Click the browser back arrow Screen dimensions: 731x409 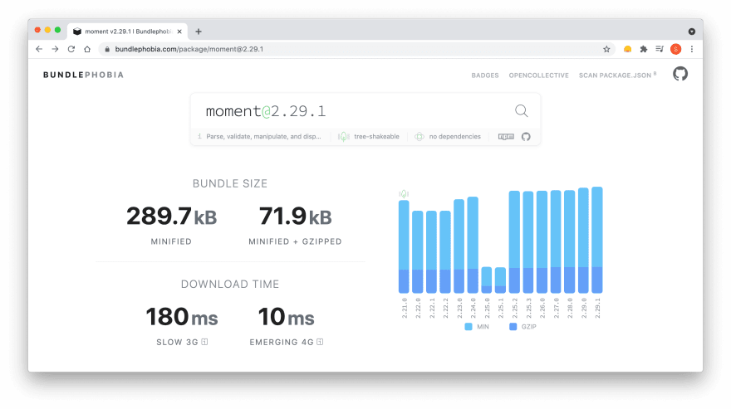click(x=39, y=49)
